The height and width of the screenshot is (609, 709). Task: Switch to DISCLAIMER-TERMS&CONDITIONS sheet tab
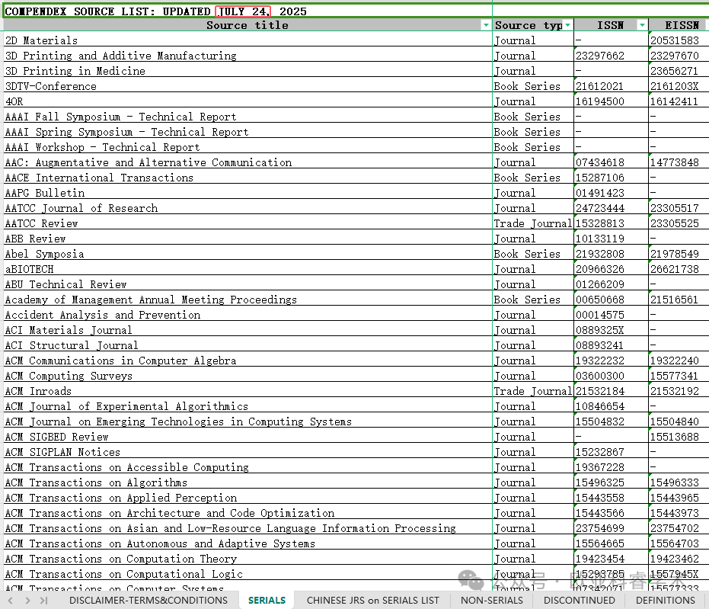[x=149, y=601]
